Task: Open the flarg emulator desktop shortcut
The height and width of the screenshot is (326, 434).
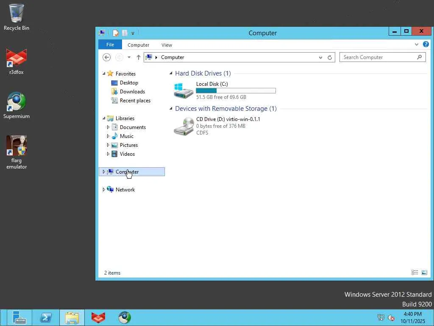Action: pyautogui.click(x=17, y=152)
